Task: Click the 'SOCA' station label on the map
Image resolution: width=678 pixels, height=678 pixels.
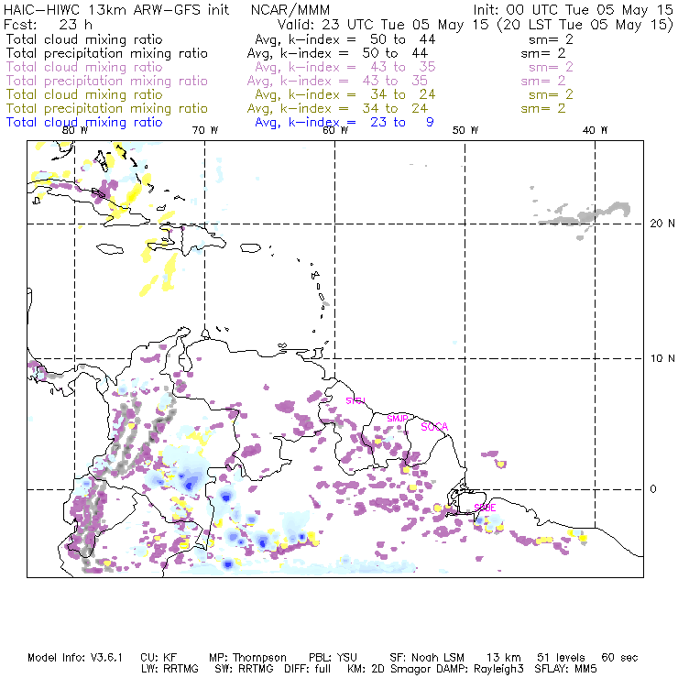Action: 434,427
